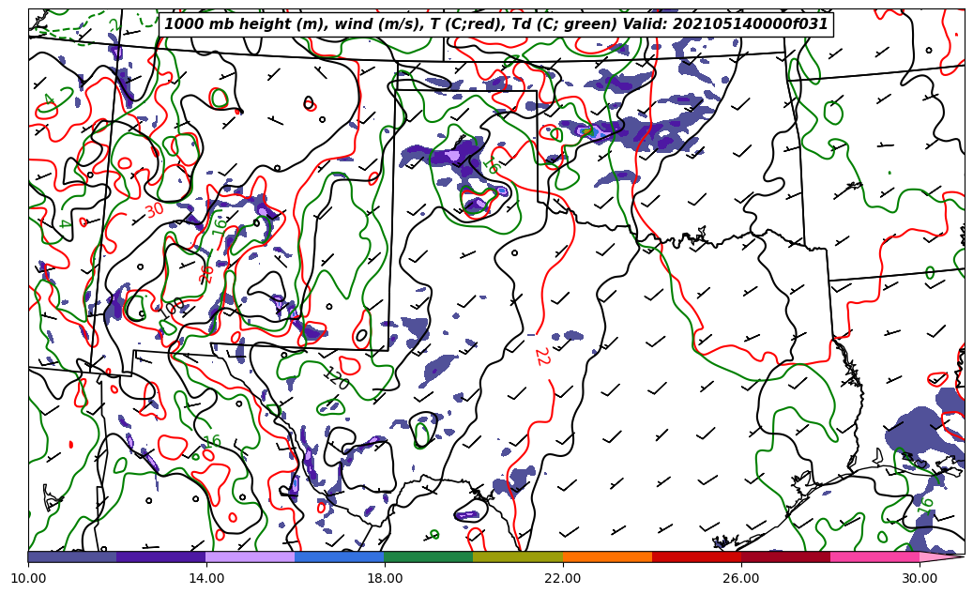Click the red 22 temperature contour label
The image size is (973, 594).
click(x=541, y=357)
